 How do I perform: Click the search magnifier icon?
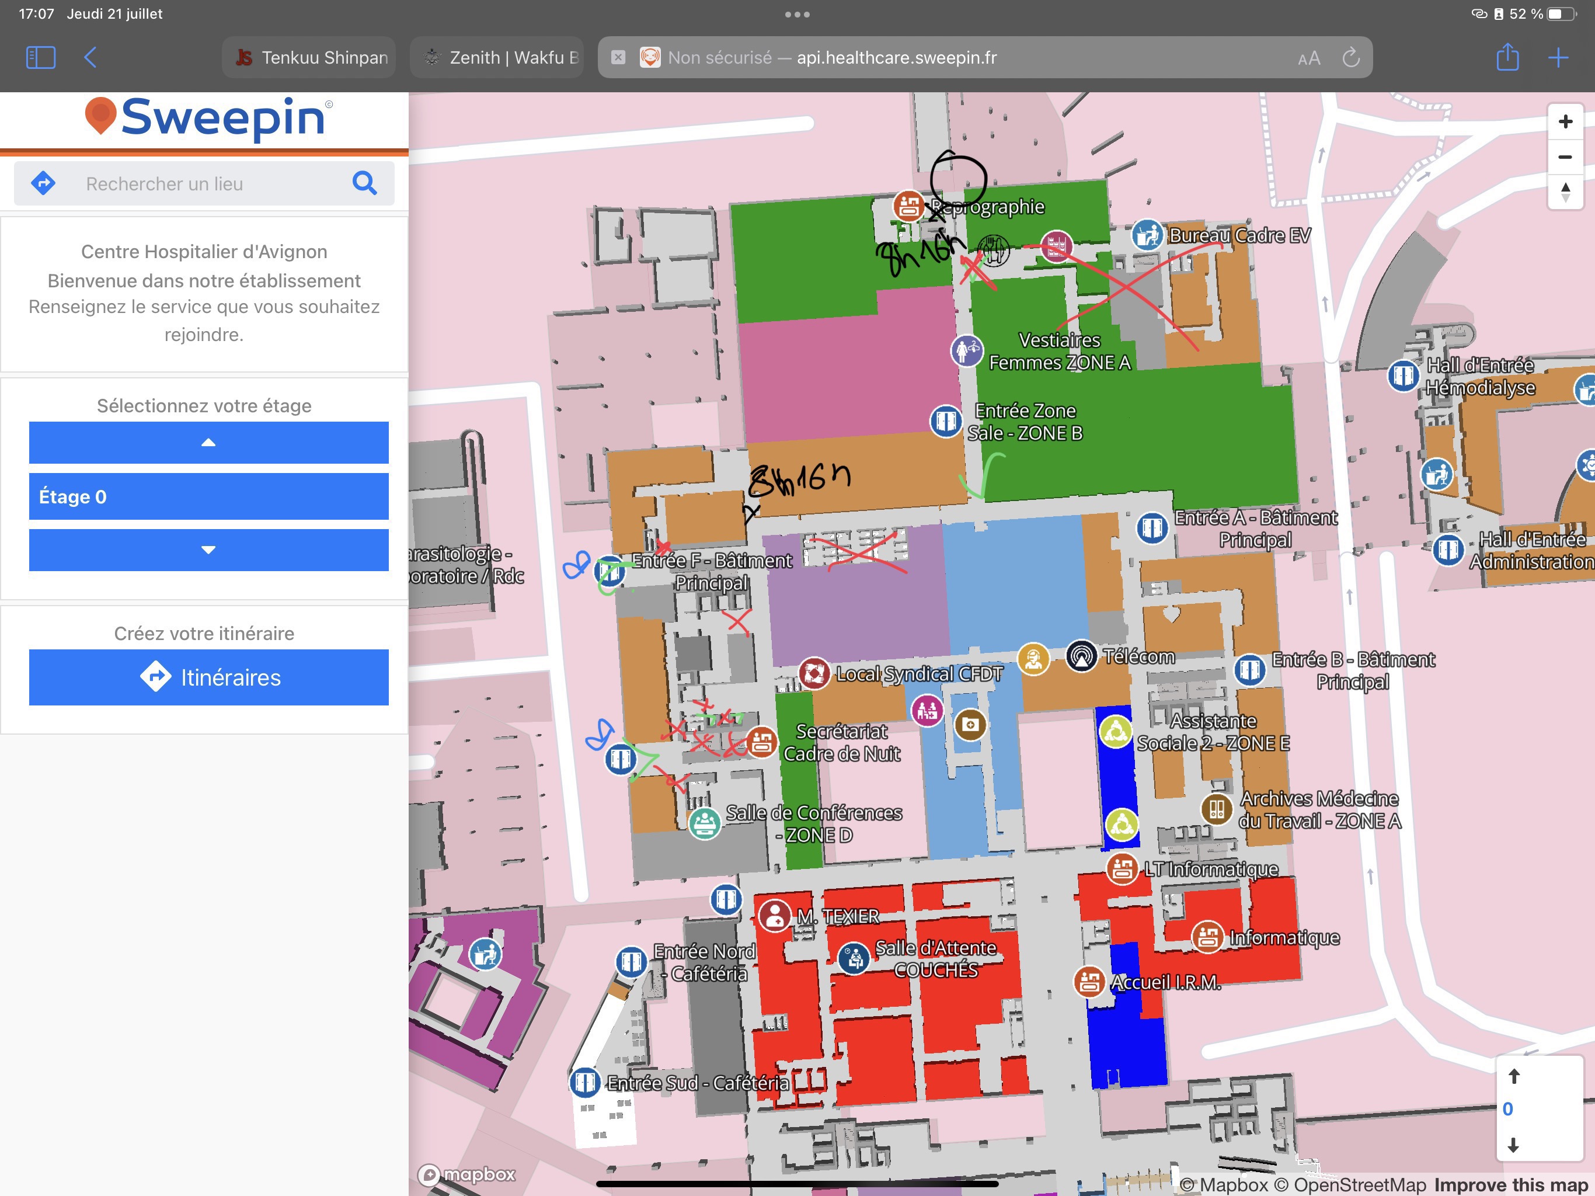coord(365,183)
